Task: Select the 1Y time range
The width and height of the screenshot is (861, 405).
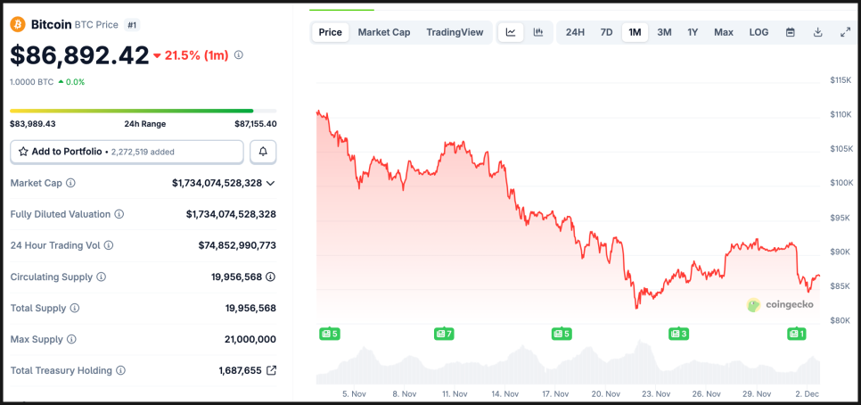Action: (x=693, y=32)
